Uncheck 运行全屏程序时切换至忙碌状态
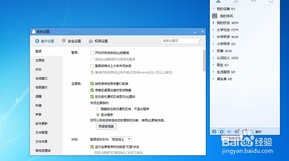 click(x=92, y=147)
